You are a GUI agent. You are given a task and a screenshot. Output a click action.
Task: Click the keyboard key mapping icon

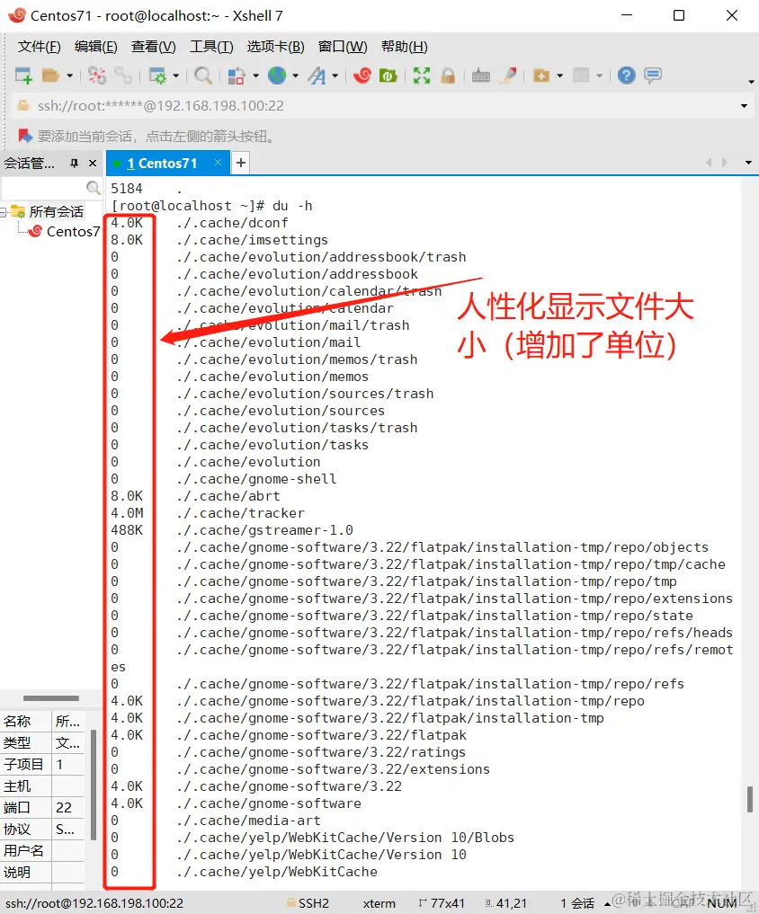coord(481,75)
